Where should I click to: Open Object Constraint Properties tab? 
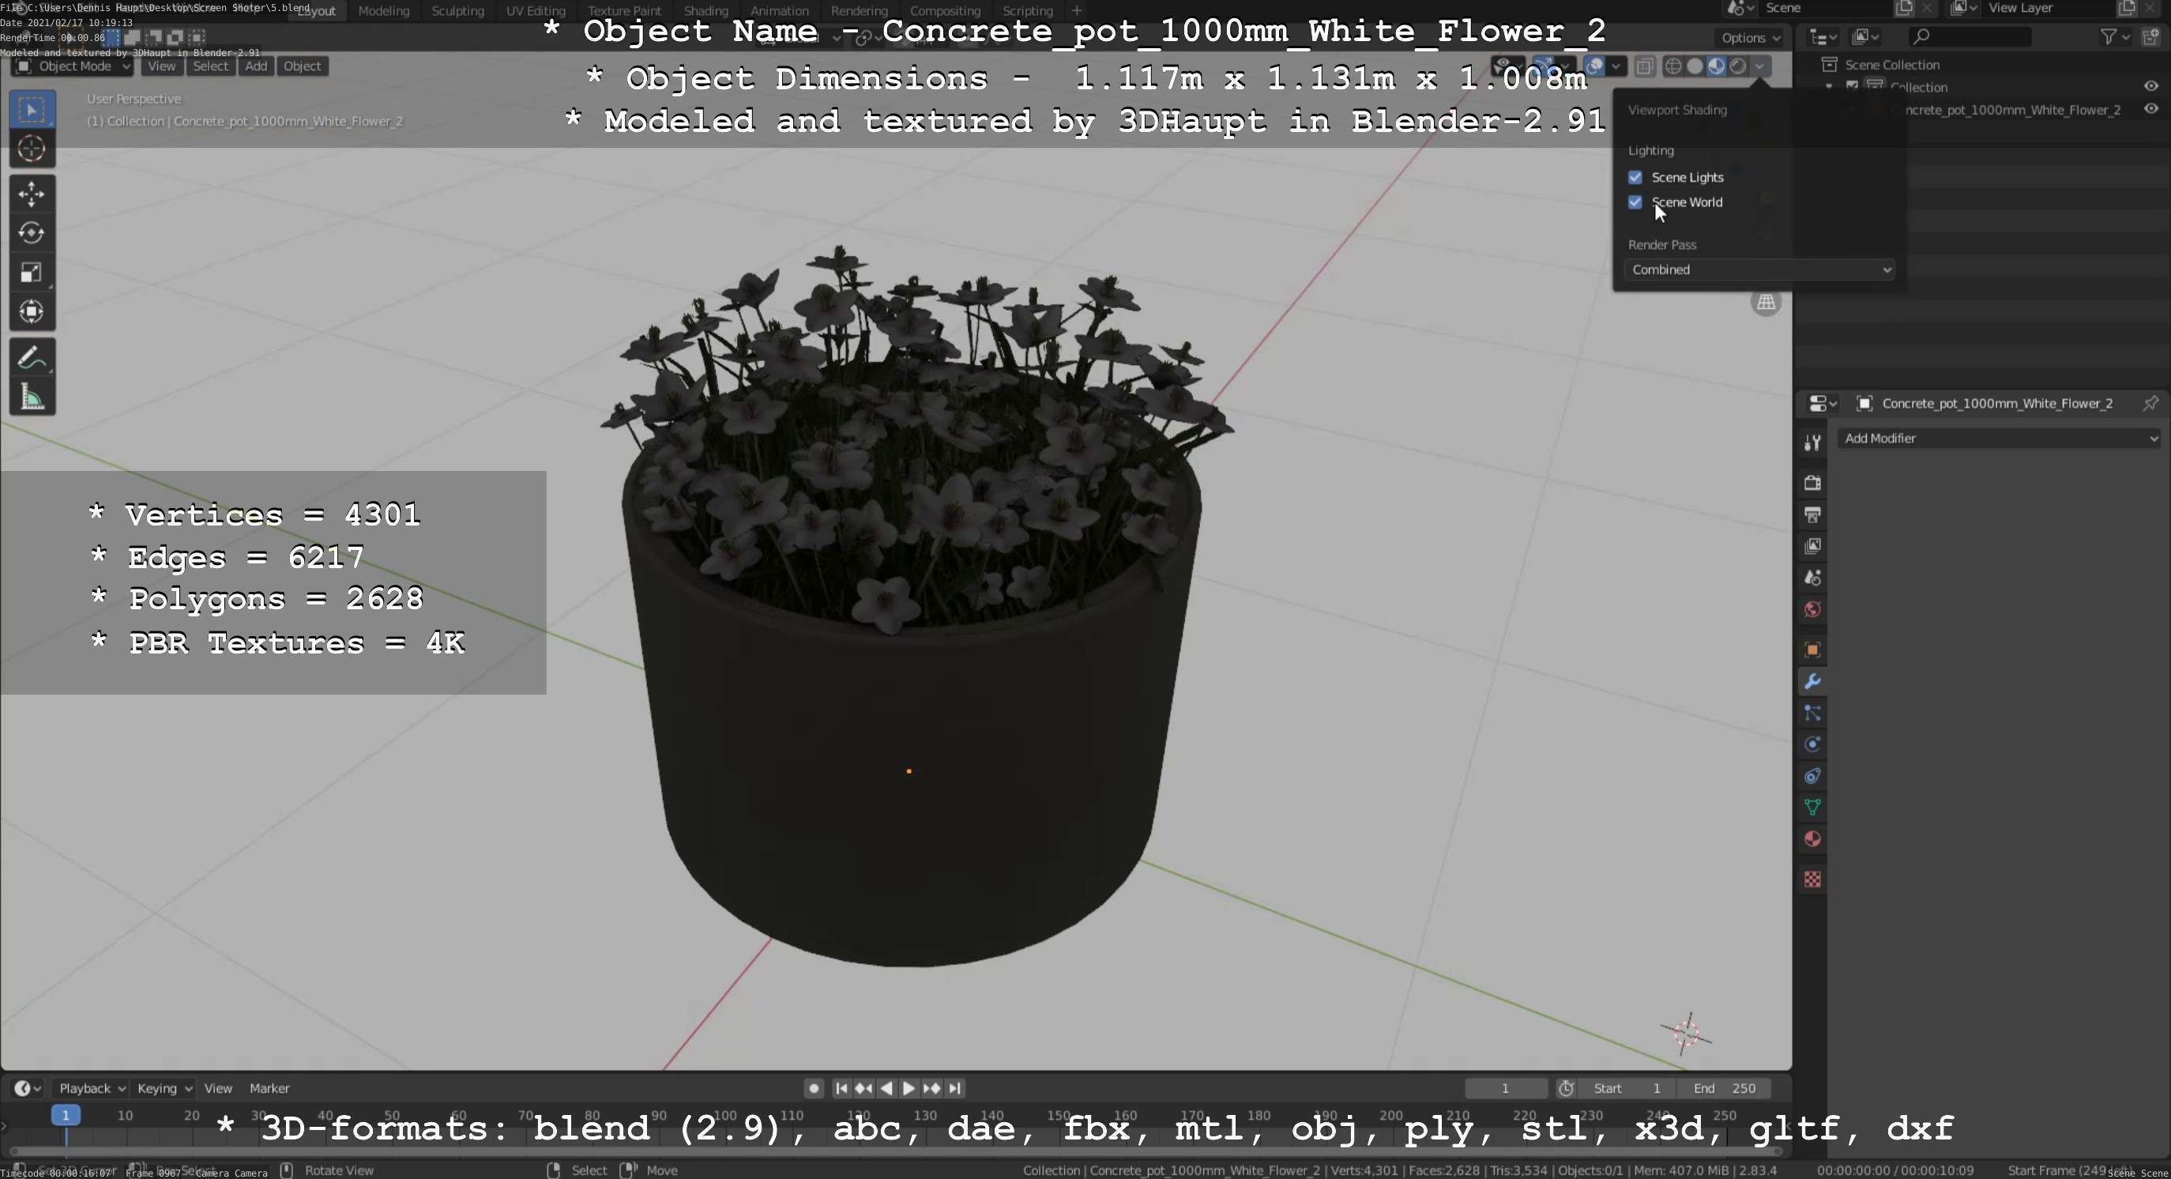1812,776
